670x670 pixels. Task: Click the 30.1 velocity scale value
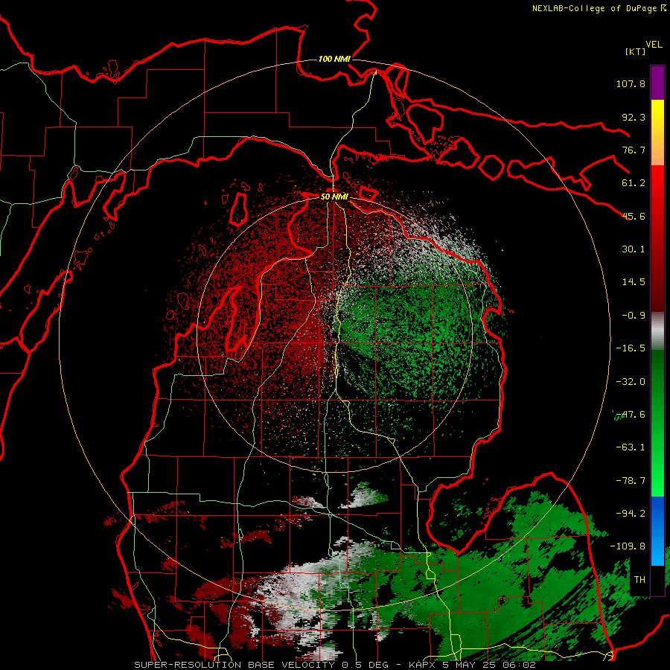634,249
